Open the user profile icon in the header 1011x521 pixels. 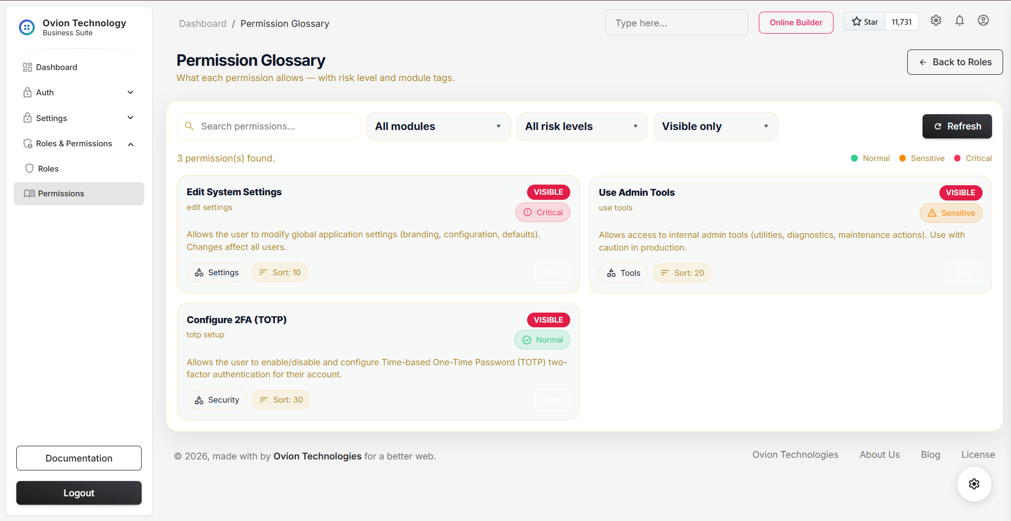tap(984, 21)
